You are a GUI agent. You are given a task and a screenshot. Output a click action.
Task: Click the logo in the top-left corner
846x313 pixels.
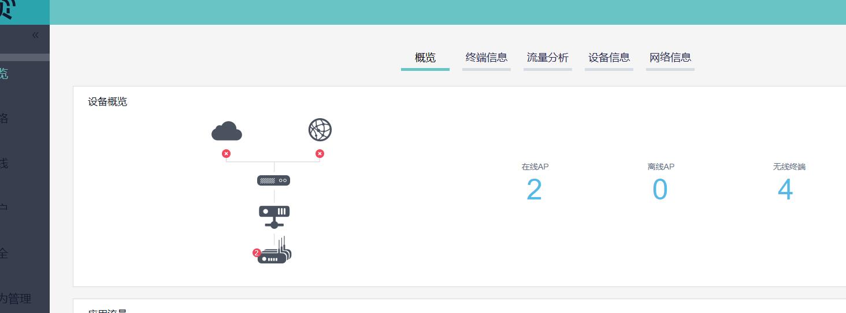click(8, 10)
